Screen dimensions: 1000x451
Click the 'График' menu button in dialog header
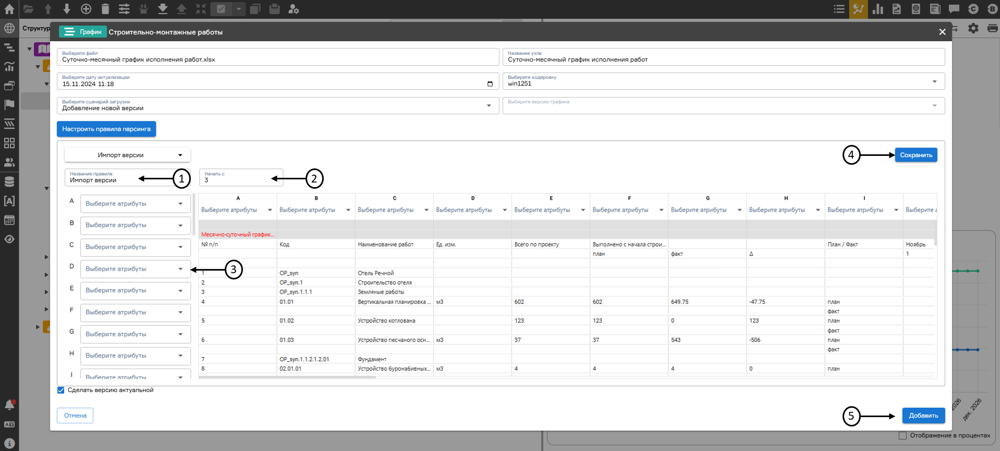tap(83, 32)
